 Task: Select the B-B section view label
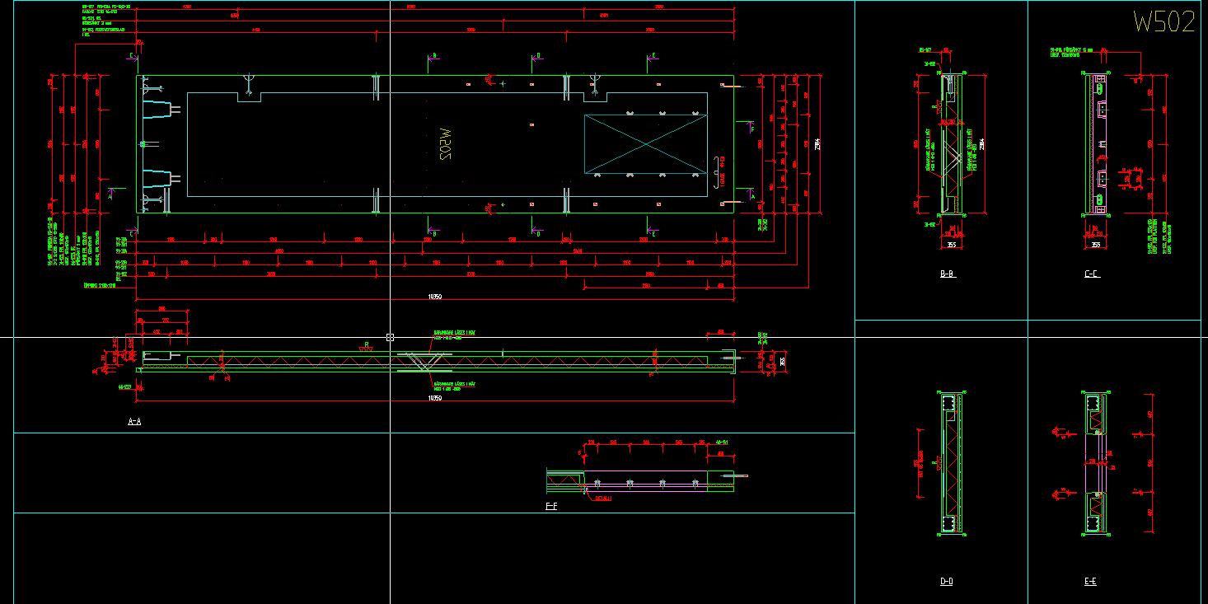(947, 274)
